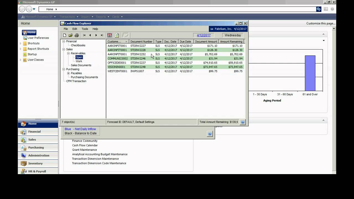This screenshot has width=354, height=199.
Task: Go to previous record arrow
Action: coord(90,35)
